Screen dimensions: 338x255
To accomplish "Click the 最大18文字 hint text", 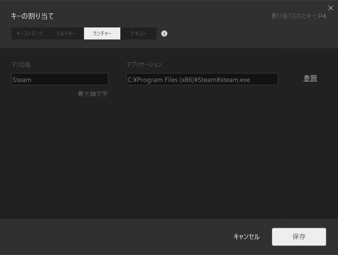I will [93, 94].
